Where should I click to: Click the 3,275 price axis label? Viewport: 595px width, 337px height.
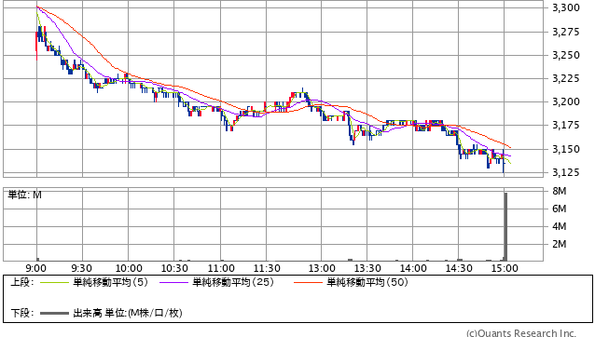tap(566, 32)
